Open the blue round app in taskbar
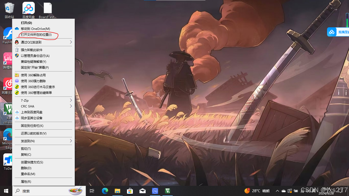This screenshot has height=196, width=349. (155, 191)
